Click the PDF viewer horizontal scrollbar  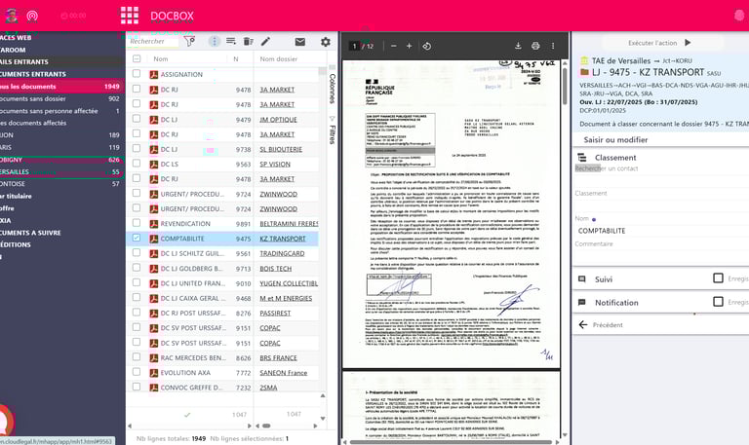[451, 442]
